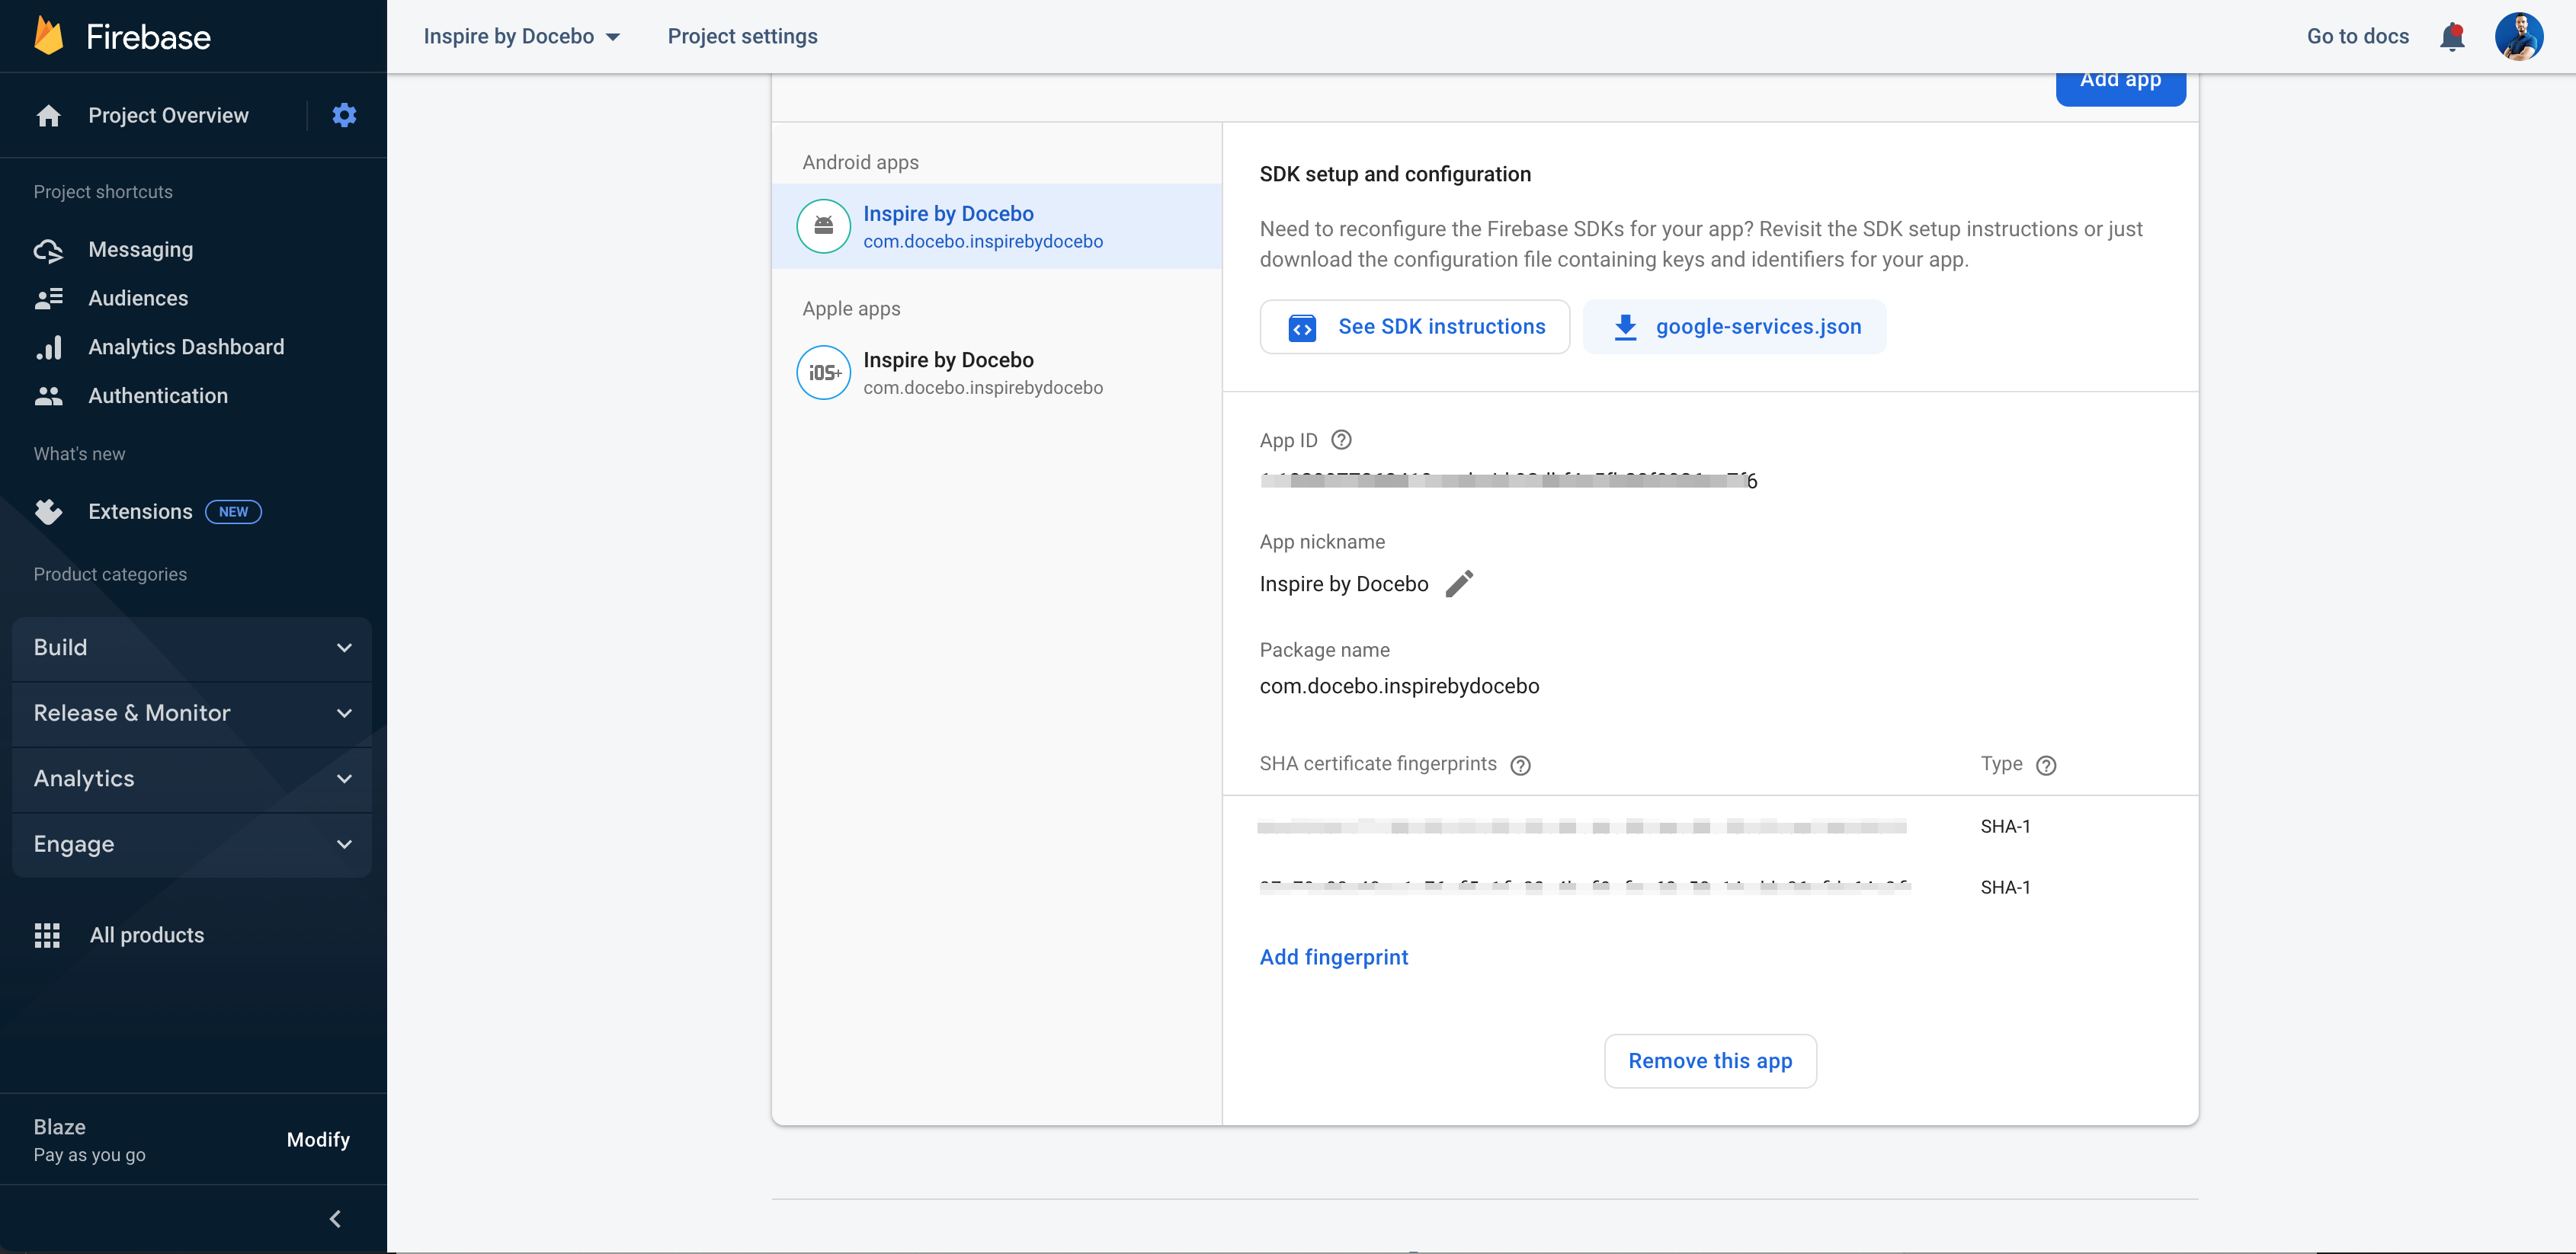Open Go to docs link

pos(2357,36)
